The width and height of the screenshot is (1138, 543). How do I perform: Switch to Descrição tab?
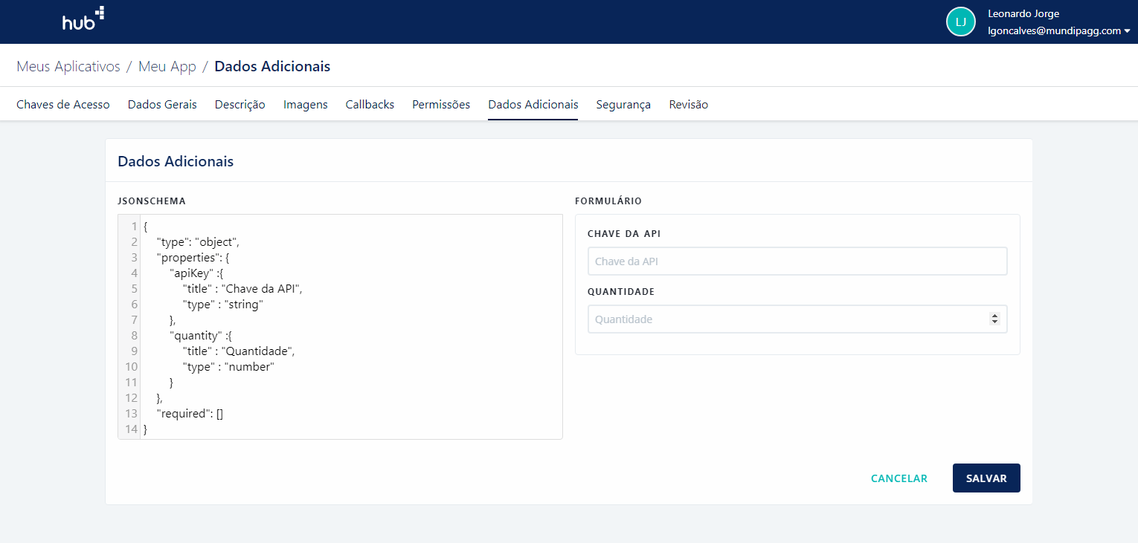240,105
